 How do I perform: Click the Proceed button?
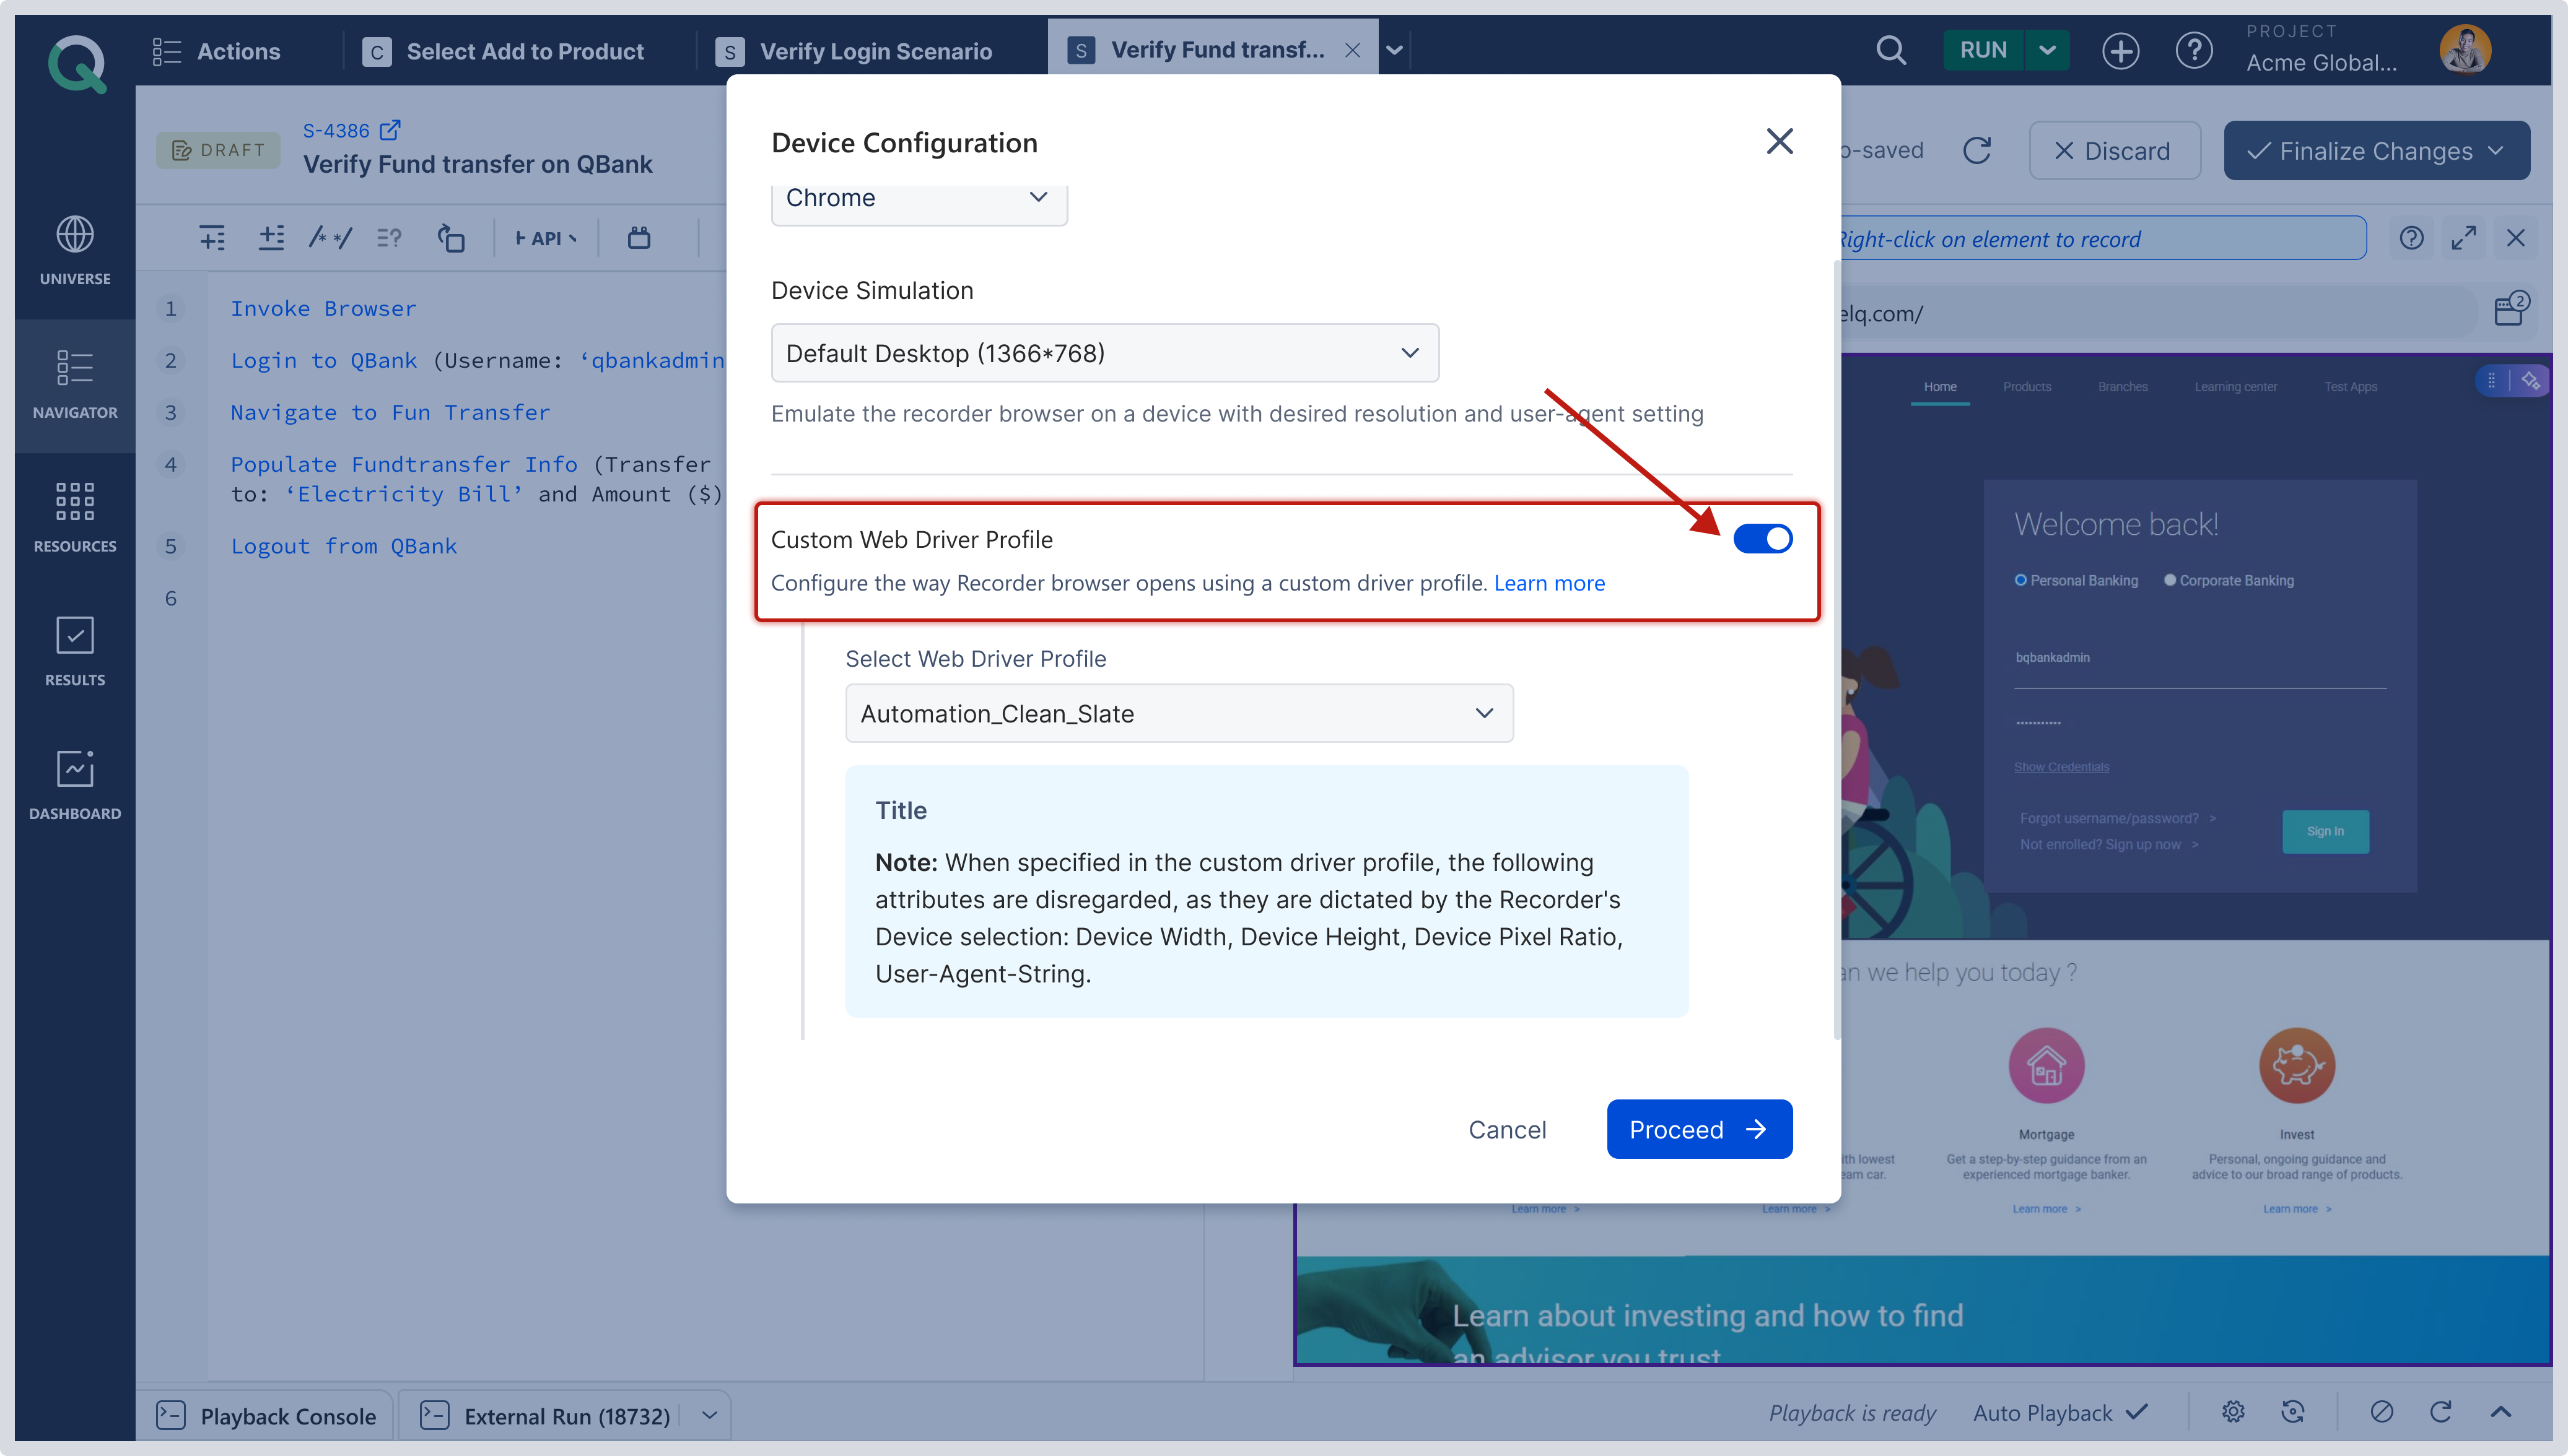pos(1698,1129)
